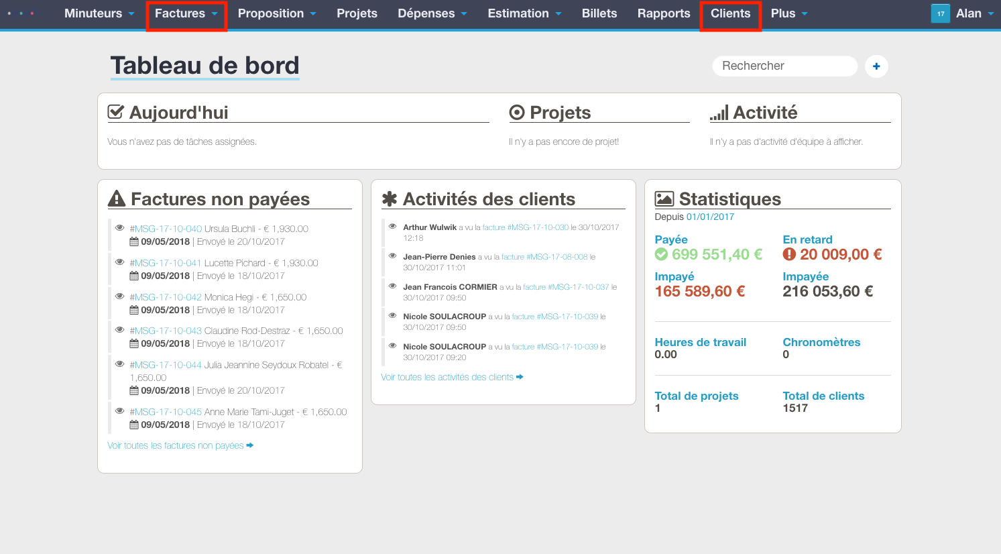Click the Total de projets label
The image size is (1001, 554).
point(697,396)
